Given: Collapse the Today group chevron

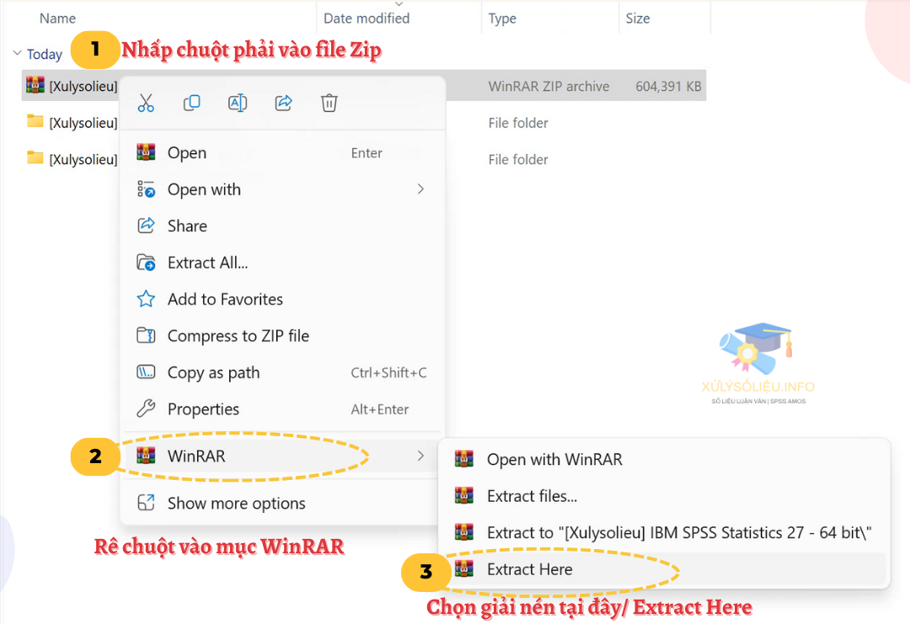Looking at the screenshot, I should click(x=18, y=53).
